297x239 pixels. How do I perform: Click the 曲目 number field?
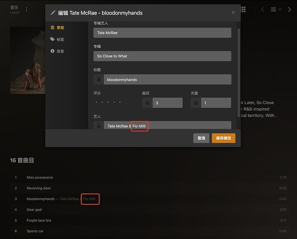coord(167,103)
